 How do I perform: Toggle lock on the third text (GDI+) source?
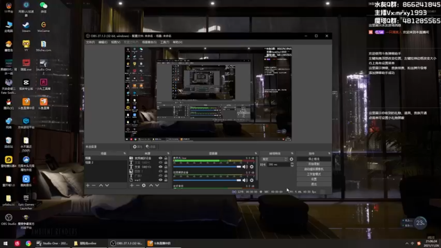click(x=166, y=167)
